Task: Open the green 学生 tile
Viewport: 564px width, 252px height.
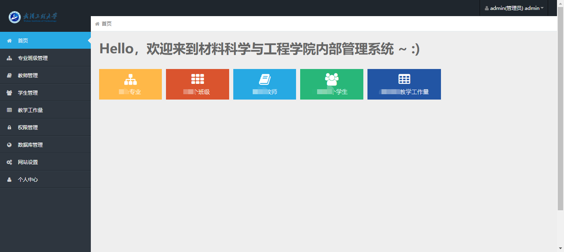Action: coord(332,84)
